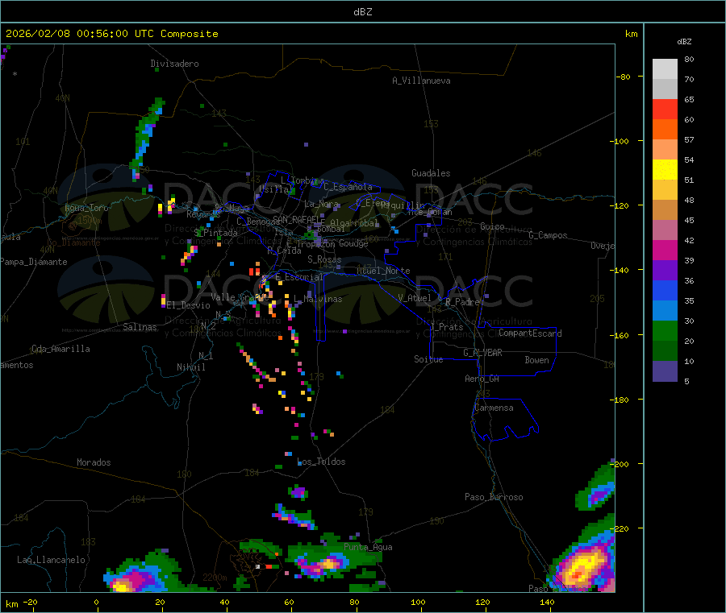Screen dimensions: 726x613
Task: Click the dBZ title in the top bar
Action: point(362,12)
